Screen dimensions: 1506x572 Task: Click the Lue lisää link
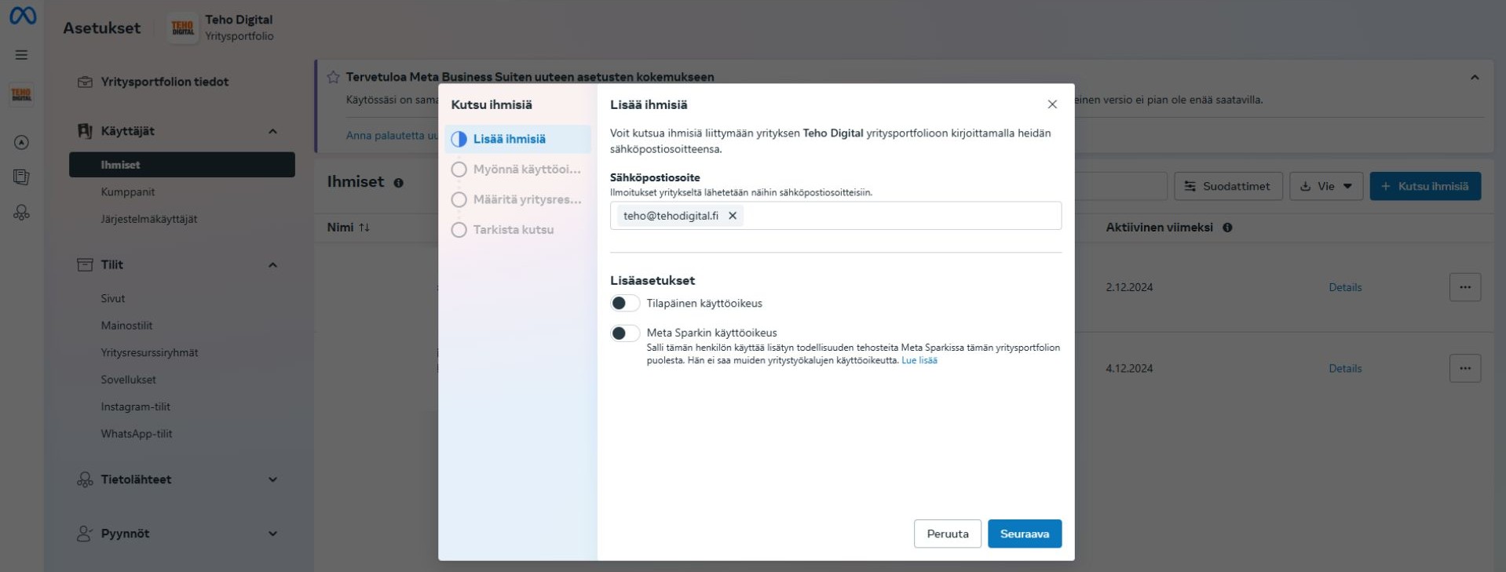[x=919, y=361]
